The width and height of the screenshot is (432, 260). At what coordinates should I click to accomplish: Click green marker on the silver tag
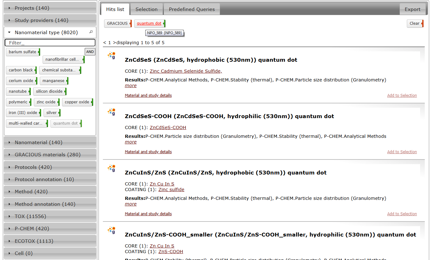pos(60,113)
